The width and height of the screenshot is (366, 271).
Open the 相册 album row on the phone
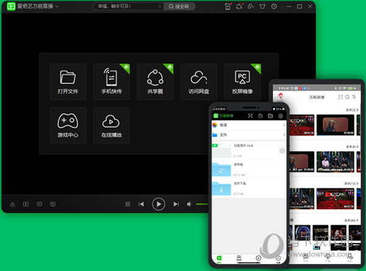coord(249,125)
